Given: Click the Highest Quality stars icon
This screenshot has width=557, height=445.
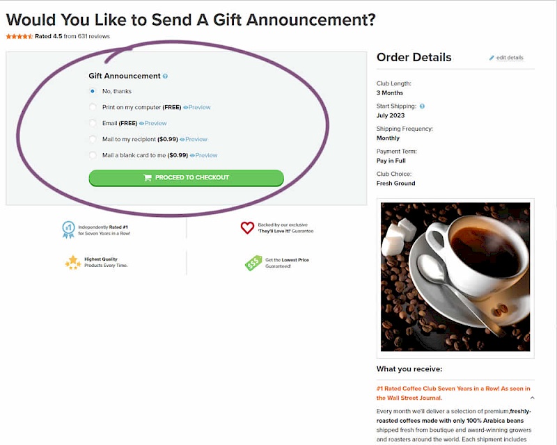Looking at the screenshot, I should (72, 262).
